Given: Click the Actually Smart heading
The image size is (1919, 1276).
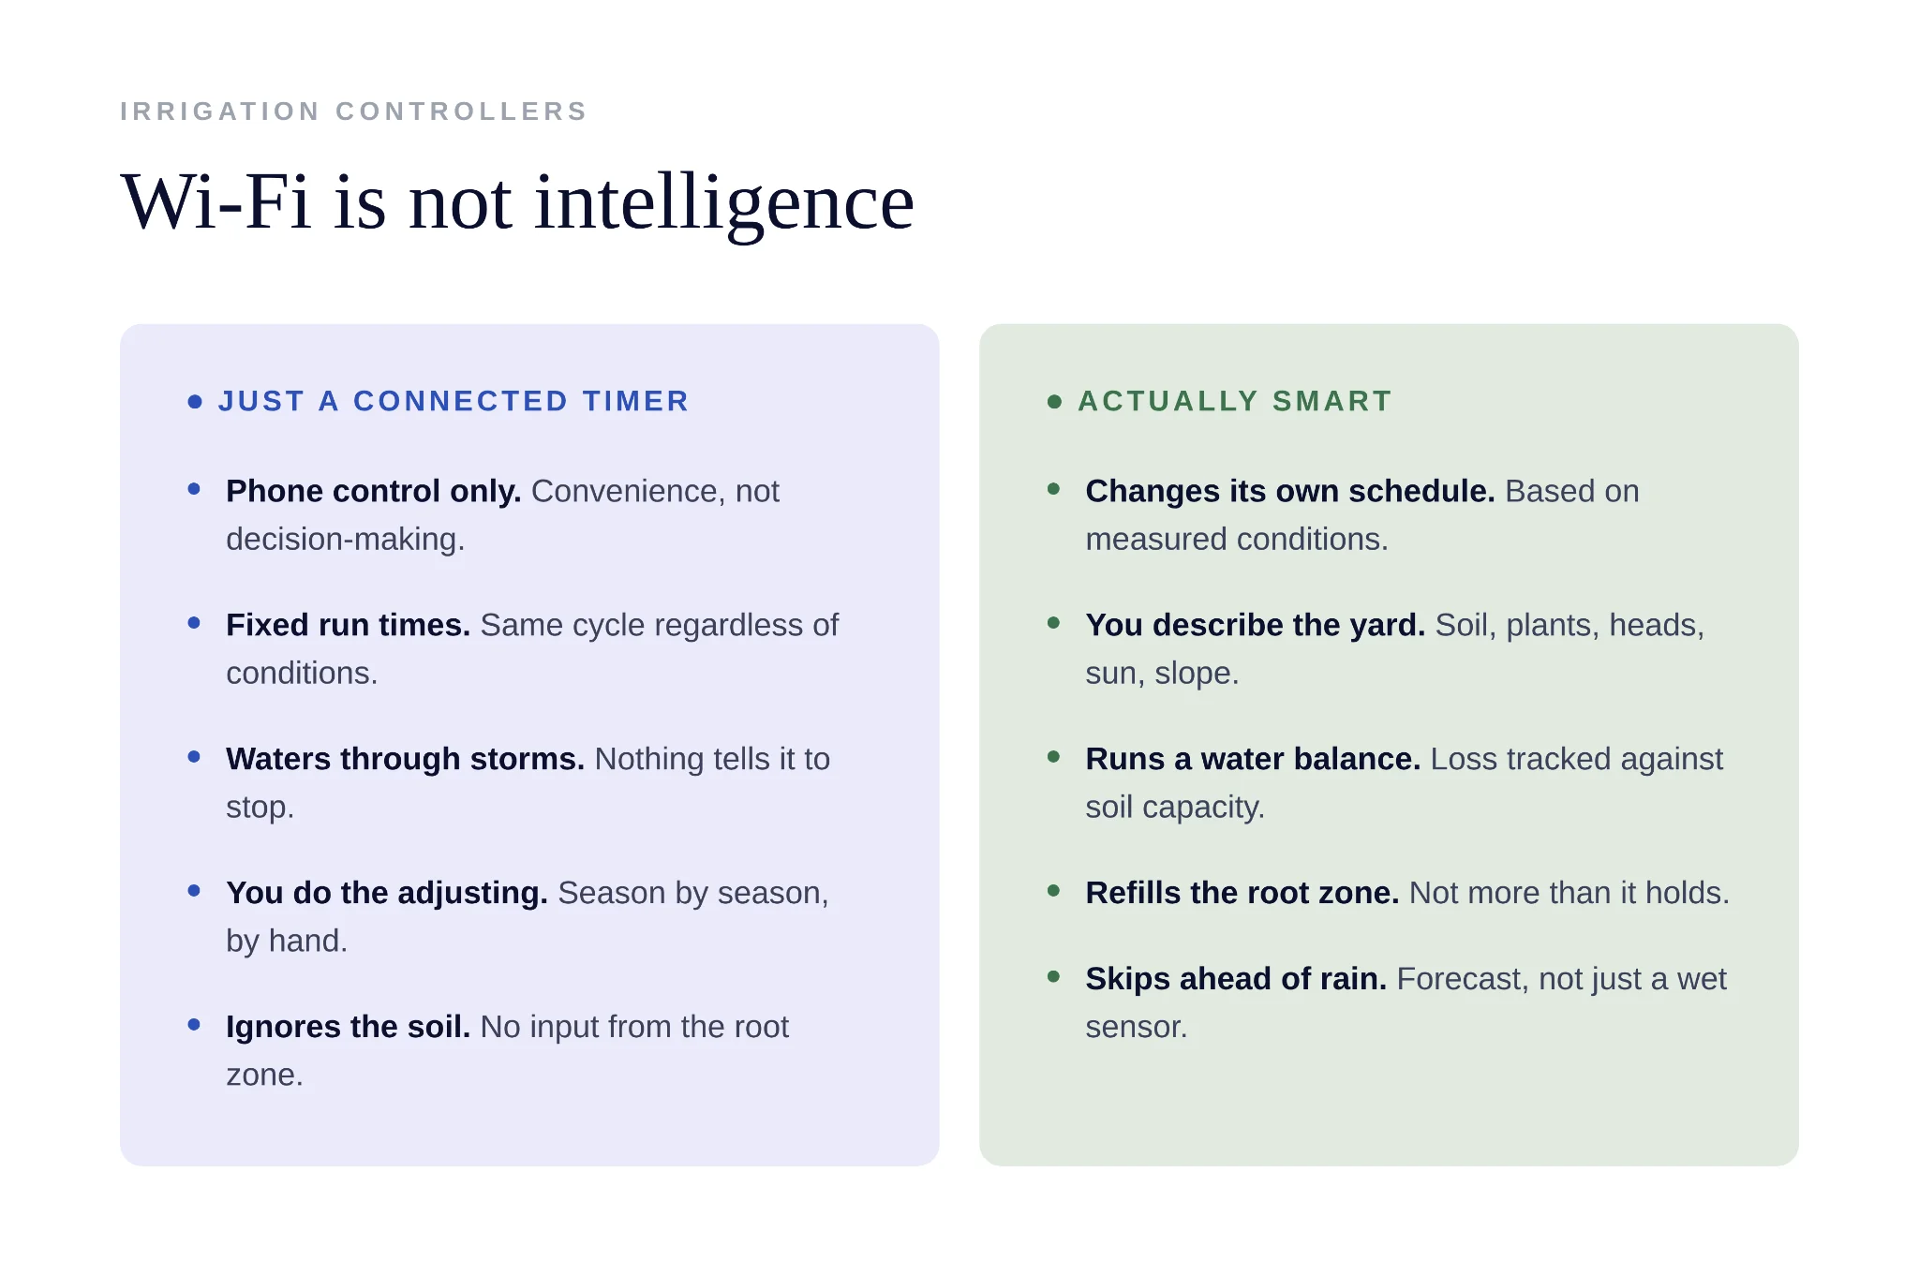Looking at the screenshot, I should coord(1235,402).
